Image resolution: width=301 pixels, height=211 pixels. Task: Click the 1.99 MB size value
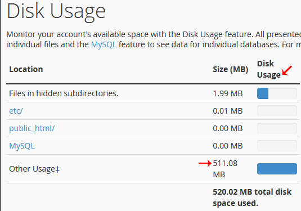[x=228, y=93]
